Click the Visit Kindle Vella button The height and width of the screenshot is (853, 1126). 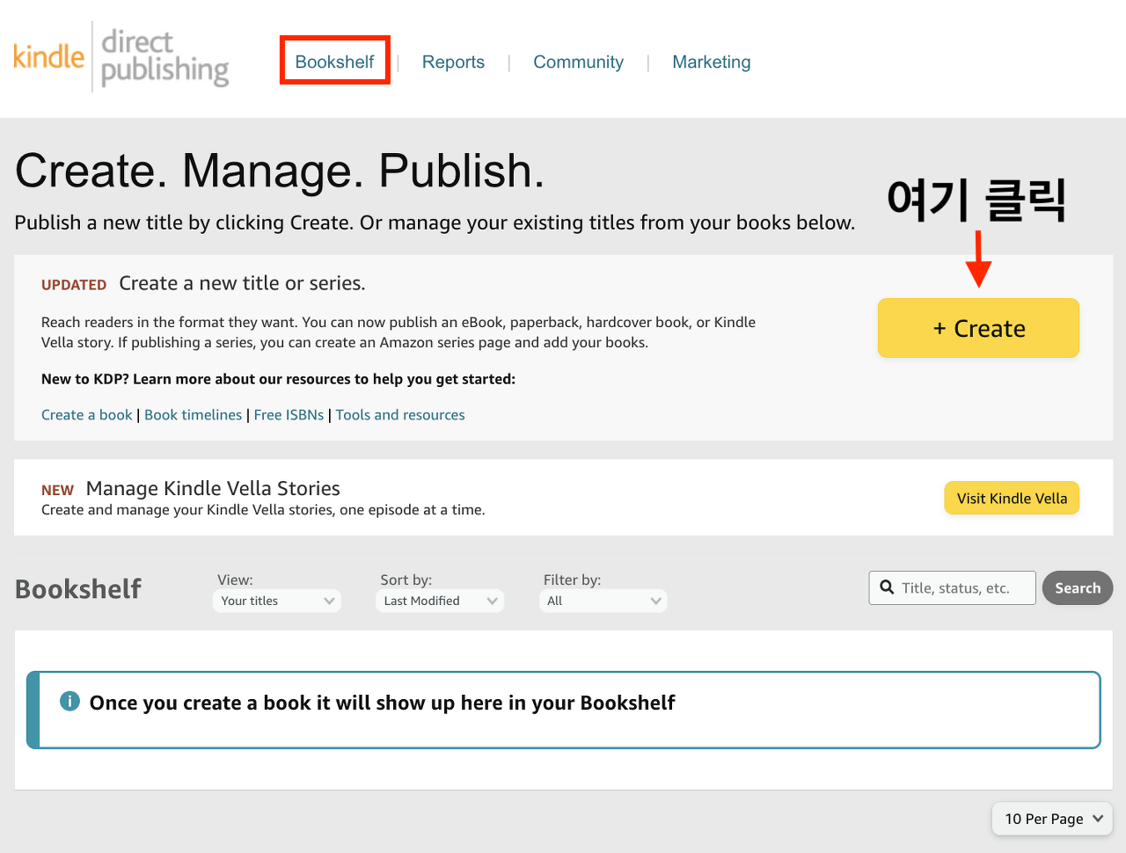point(1012,498)
